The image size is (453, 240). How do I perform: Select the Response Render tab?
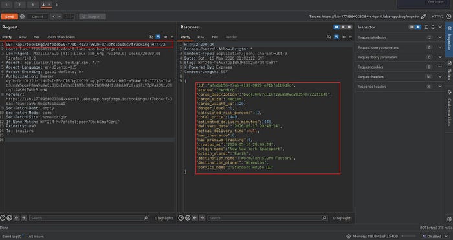[231, 37]
